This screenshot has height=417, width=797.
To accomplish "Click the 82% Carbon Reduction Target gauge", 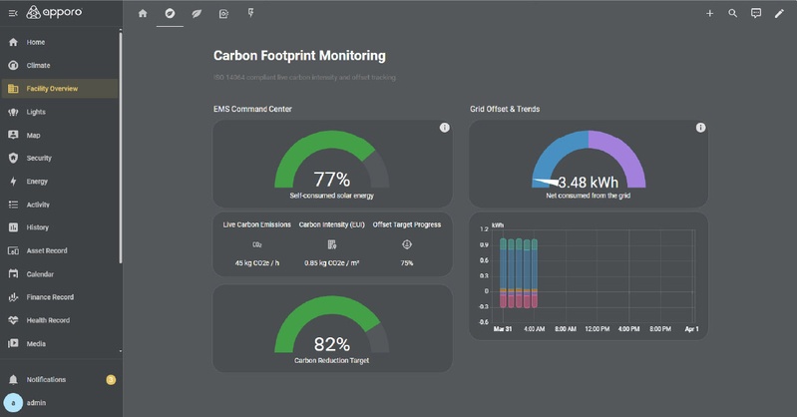I will (332, 324).
